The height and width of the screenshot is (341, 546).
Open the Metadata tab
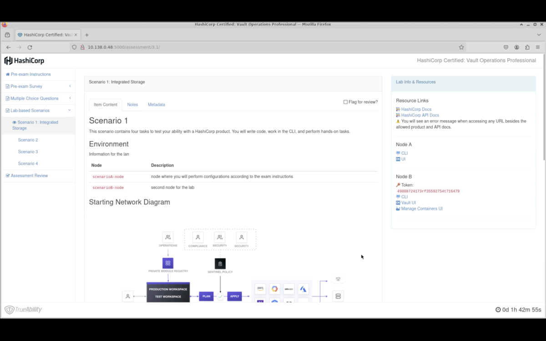157,105
